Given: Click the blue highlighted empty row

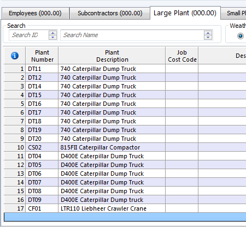Looking at the screenshot, I should pyautogui.click(x=125, y=217).
